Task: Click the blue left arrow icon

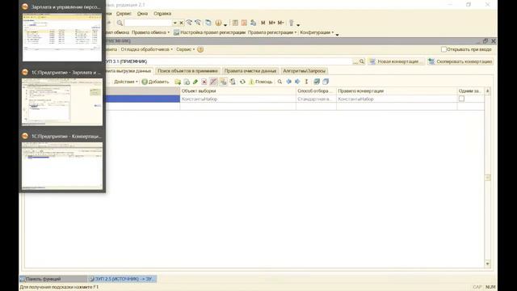Action: tap(289, 82)
